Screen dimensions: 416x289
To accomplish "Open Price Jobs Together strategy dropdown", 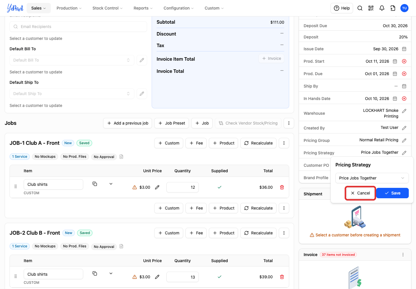I will point(372,178).
